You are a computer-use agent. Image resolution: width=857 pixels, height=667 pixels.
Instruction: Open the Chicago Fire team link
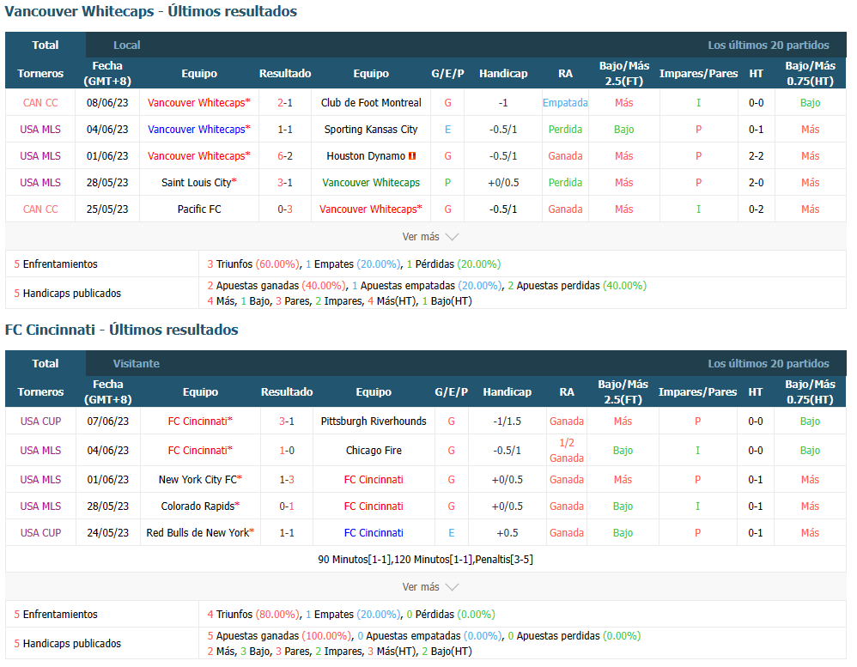tap(374, 450)
